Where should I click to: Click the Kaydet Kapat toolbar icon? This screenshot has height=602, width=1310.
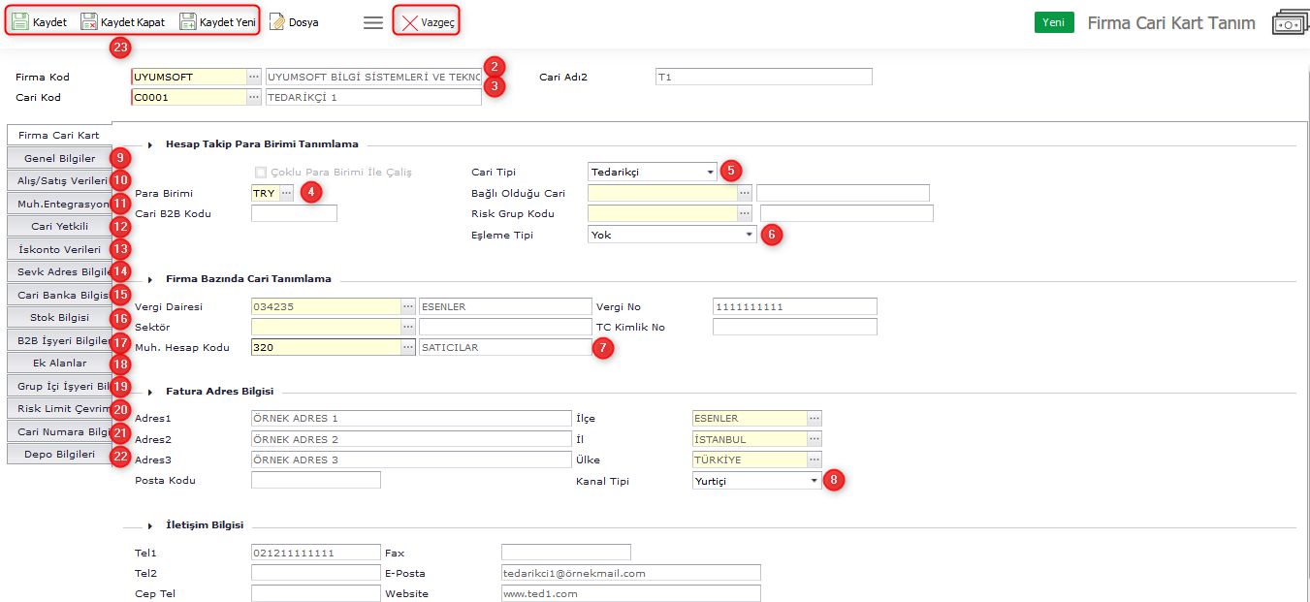point(89,21)
